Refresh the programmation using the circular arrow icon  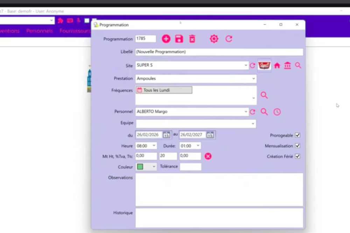[229, 38]
